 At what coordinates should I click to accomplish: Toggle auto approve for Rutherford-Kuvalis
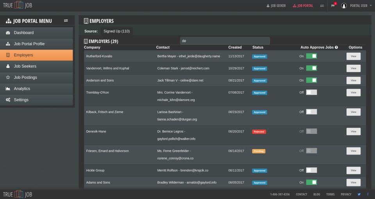[311, 56]
